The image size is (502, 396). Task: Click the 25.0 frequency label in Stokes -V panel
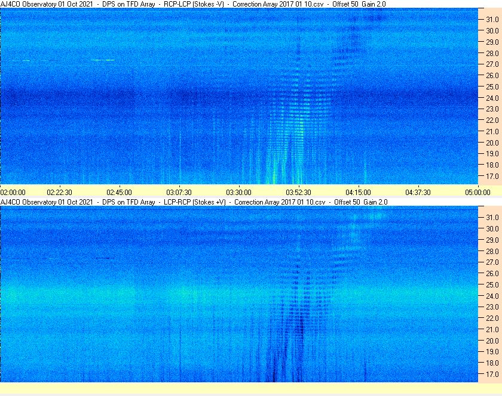point(492,86)
